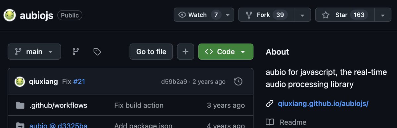Click the eye icon in Watch button
The image size is (397, 128).
pos(182,15)
